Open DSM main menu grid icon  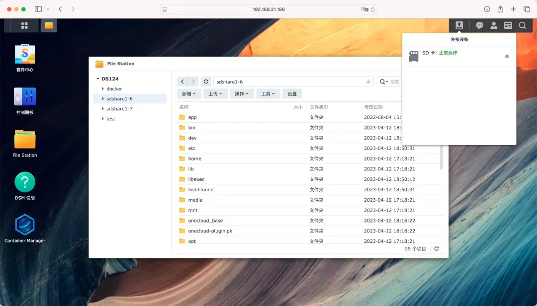click(x=24, y=25)
